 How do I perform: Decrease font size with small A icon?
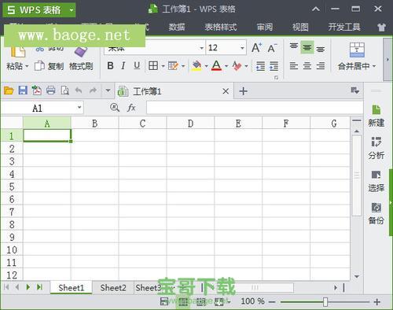click(272, 48)
